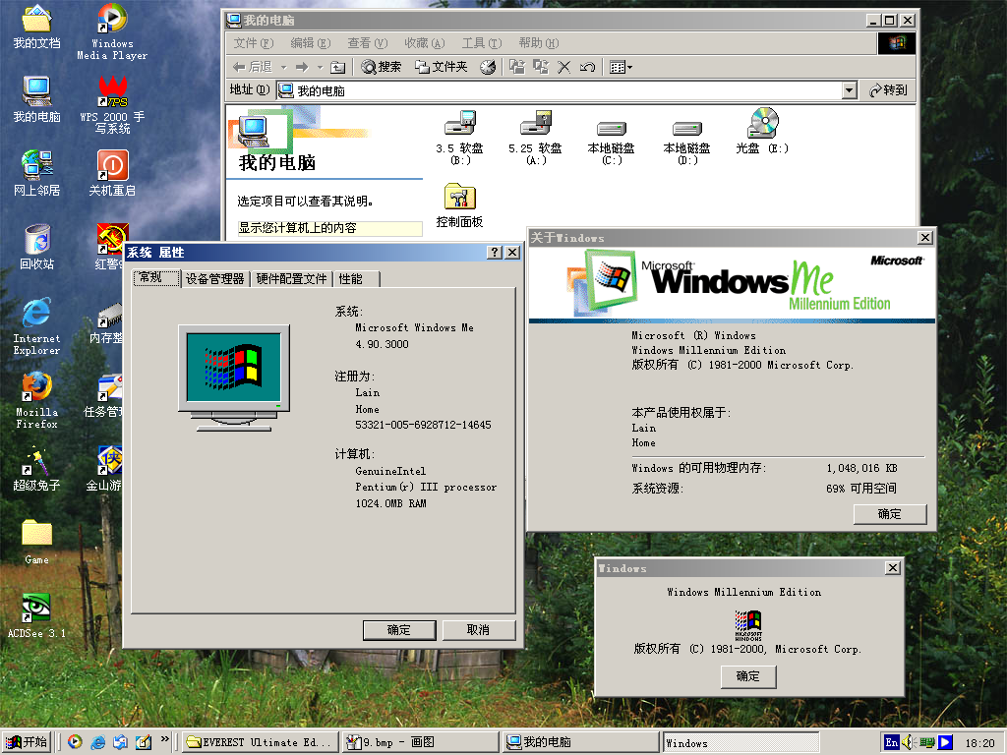
Task: Switch to 我的电脑 taskbar button
Action: pyautogui.click(x=580, y=742)
